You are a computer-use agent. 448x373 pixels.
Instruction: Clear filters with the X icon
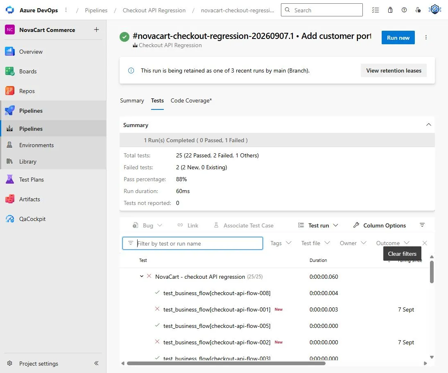click(425, 243)
